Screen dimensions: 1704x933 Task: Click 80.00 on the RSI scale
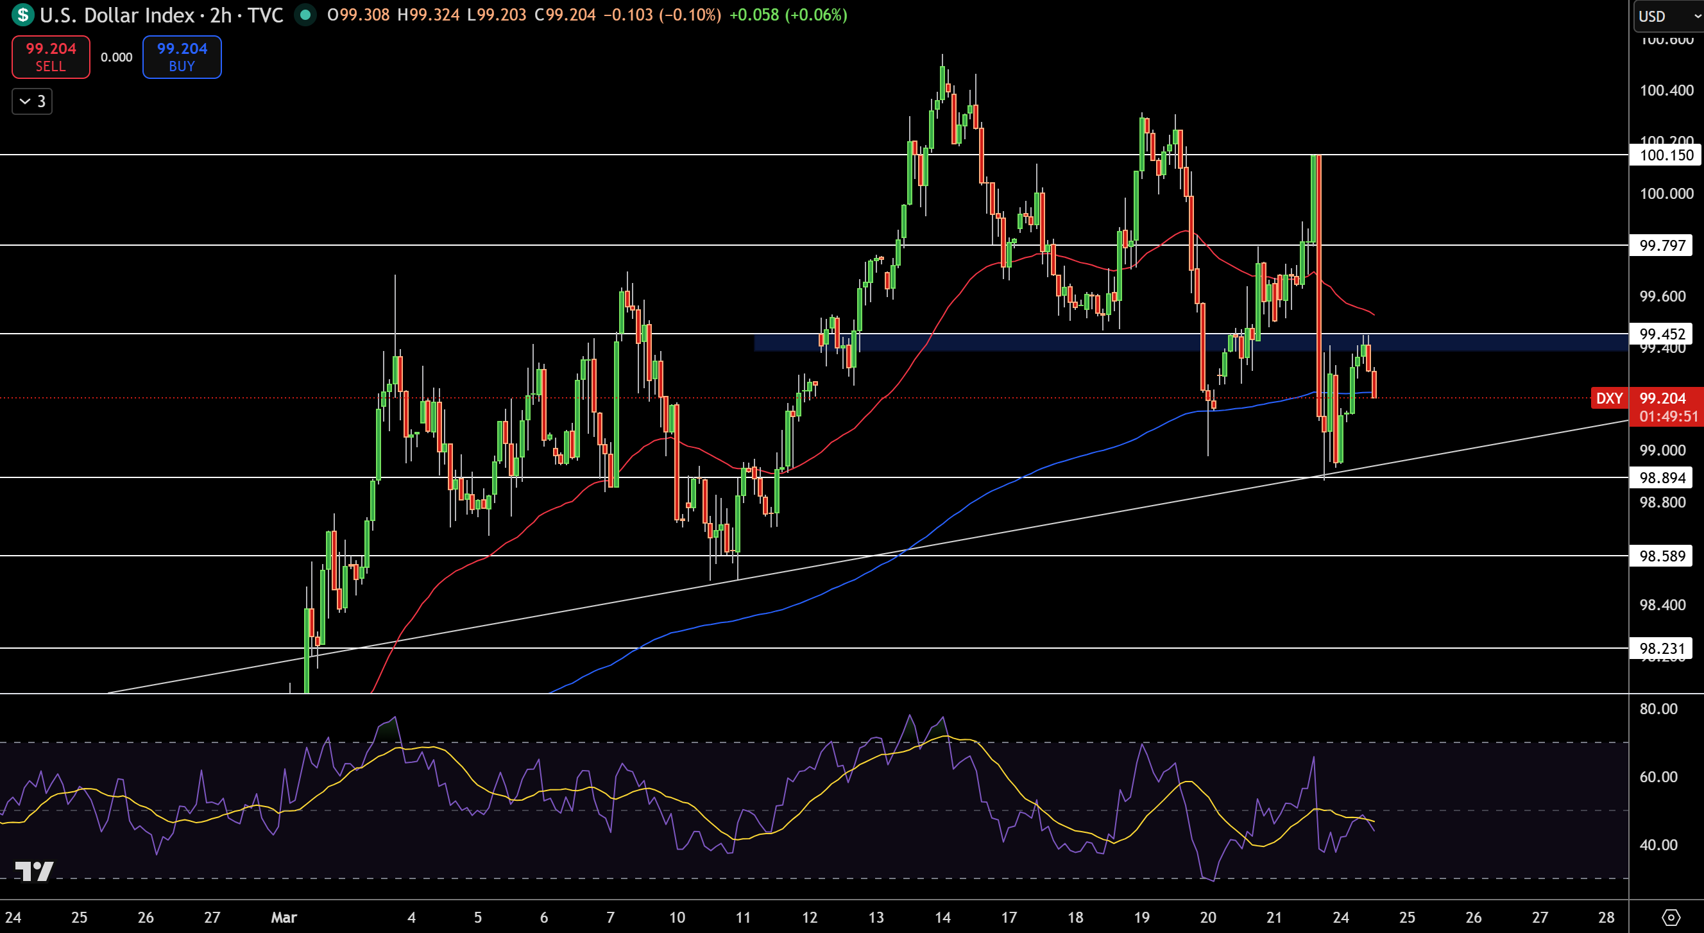pyautogui.click(x=1658, y=708)
